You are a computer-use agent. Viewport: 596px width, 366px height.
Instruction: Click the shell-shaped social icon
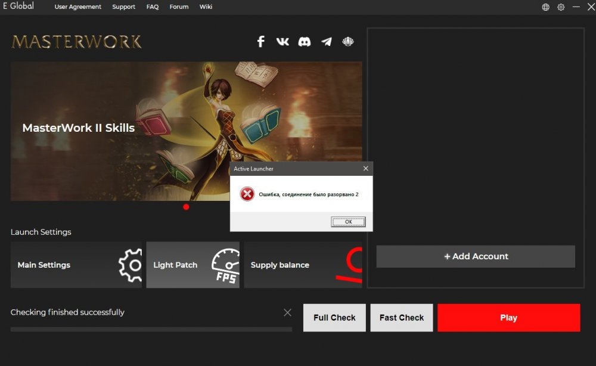pyautogui.click(x=348, y=42)
